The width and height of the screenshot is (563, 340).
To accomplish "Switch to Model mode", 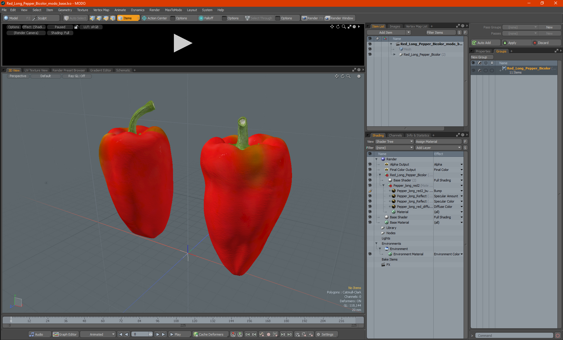I will pos(16,18).
